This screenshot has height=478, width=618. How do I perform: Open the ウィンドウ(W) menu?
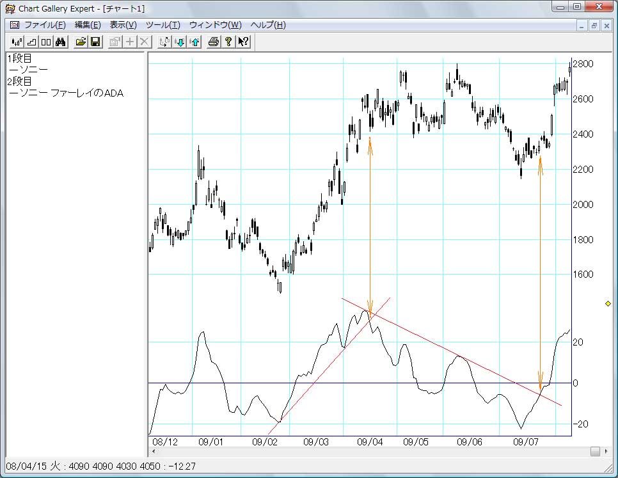coord(216,25)
